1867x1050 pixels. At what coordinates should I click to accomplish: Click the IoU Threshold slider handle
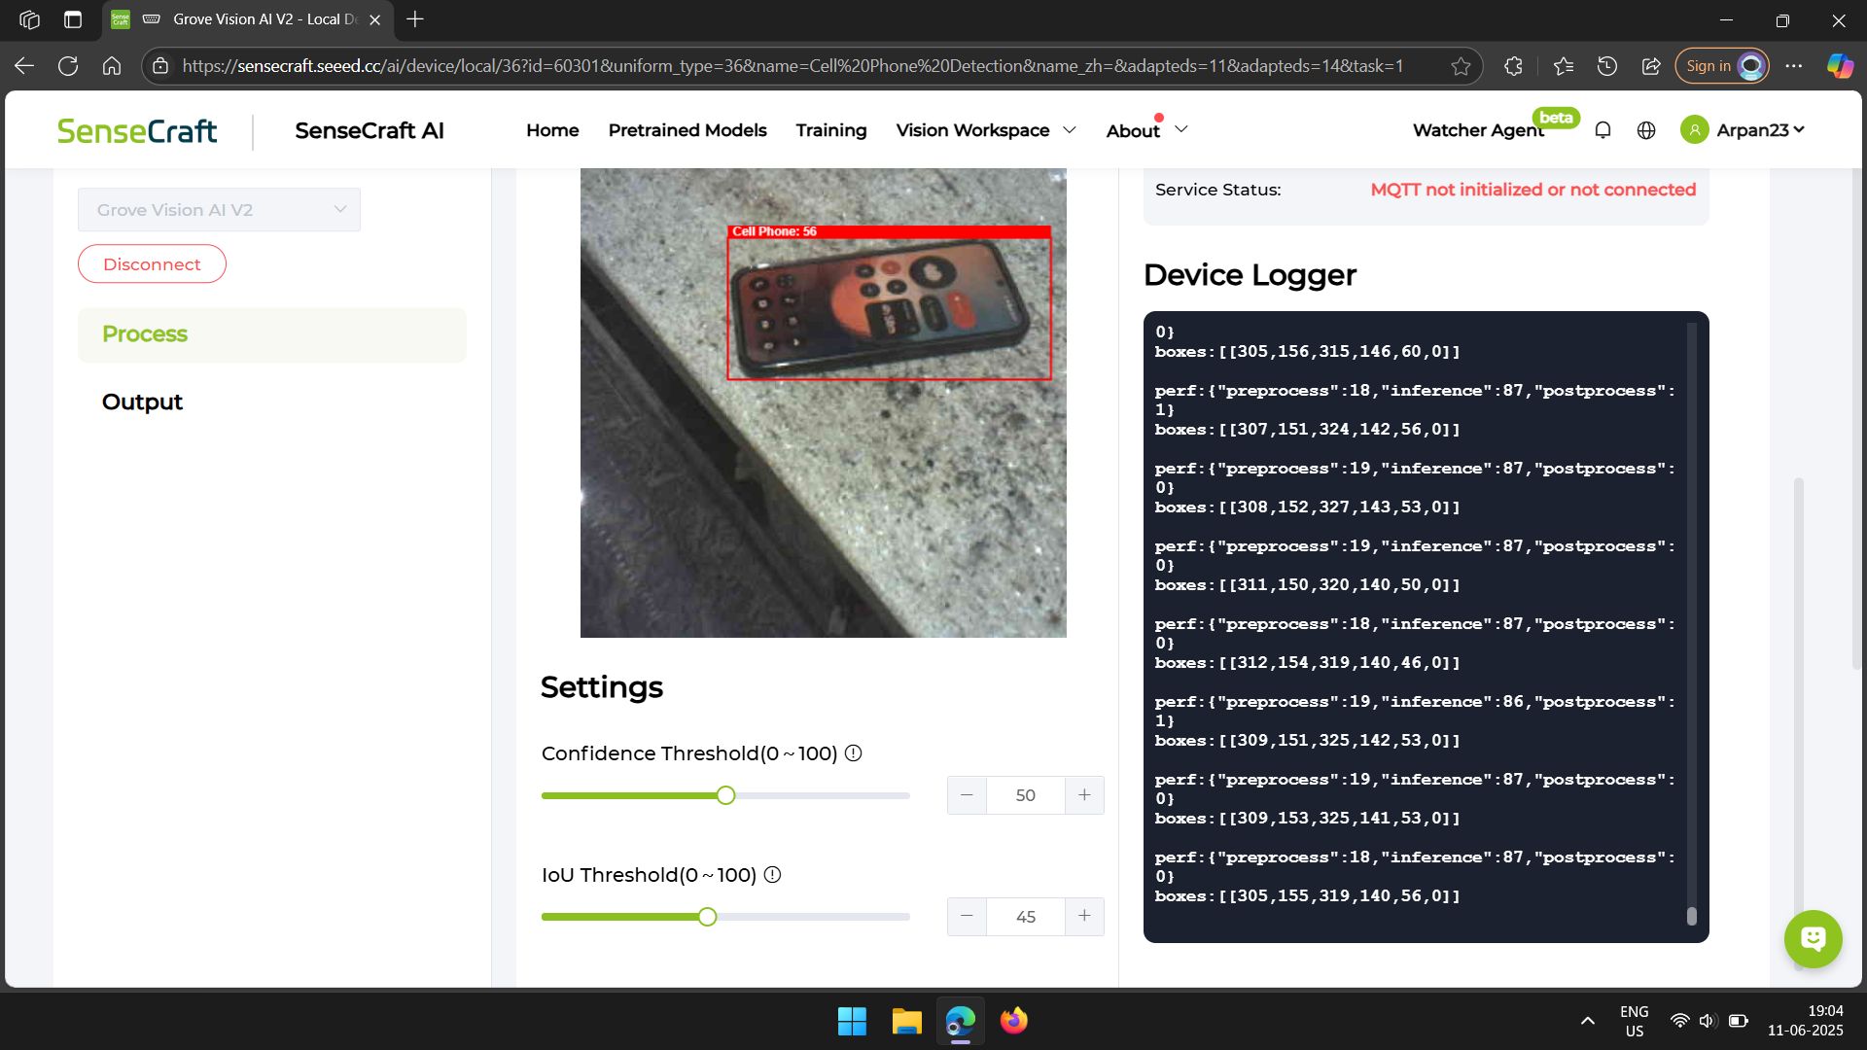(x=708, y=917)
